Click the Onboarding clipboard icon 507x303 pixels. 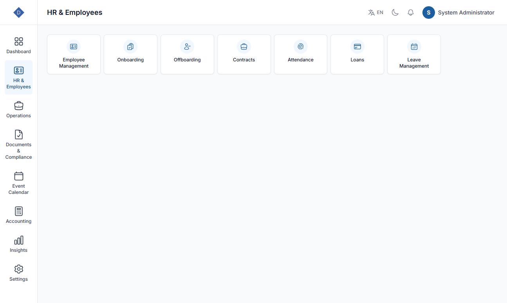[130, 47]
